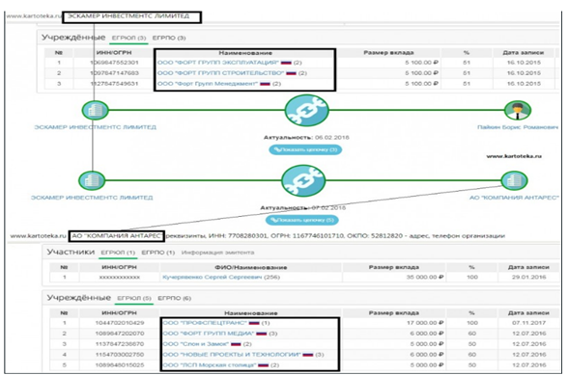Click the ИНН cell 1044702010429
The image size is (569, 375).
coord(120,323)
